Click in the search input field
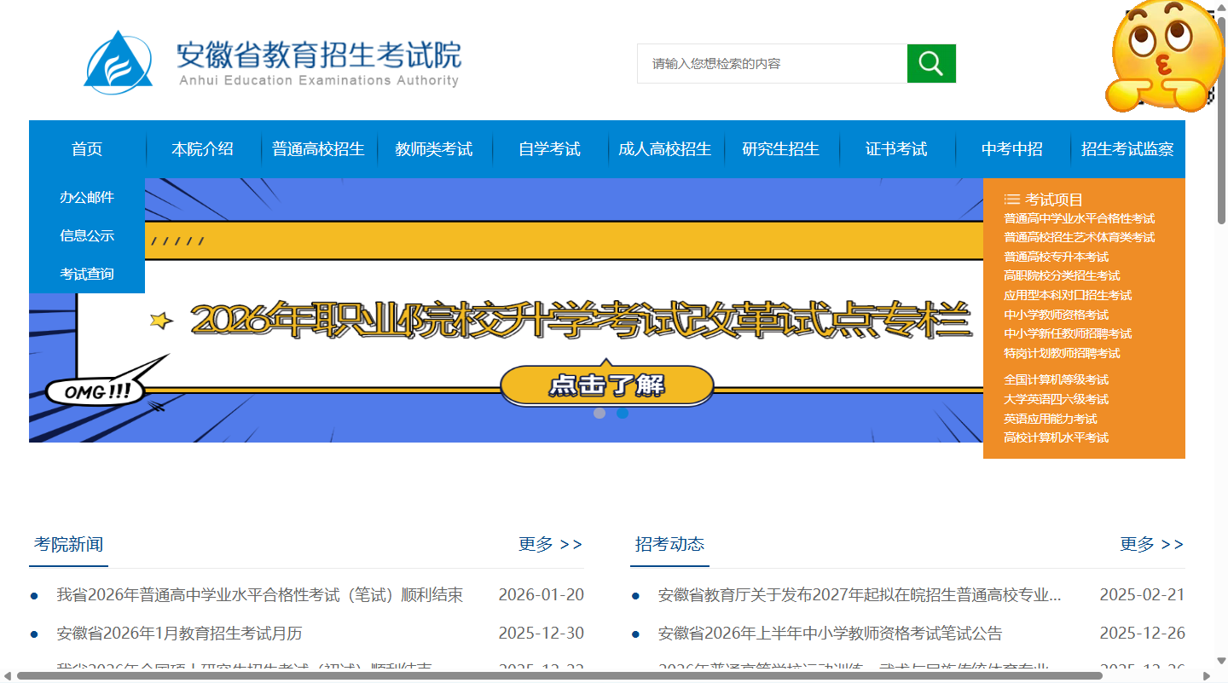This screenshot has height=683, width=1228. point(772,64)
